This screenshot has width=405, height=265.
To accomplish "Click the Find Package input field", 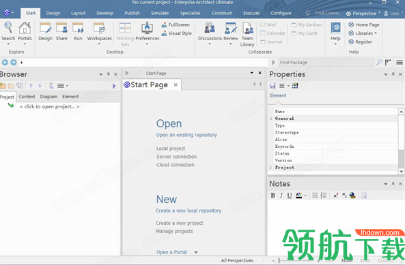I will click(x=326, y=62).
